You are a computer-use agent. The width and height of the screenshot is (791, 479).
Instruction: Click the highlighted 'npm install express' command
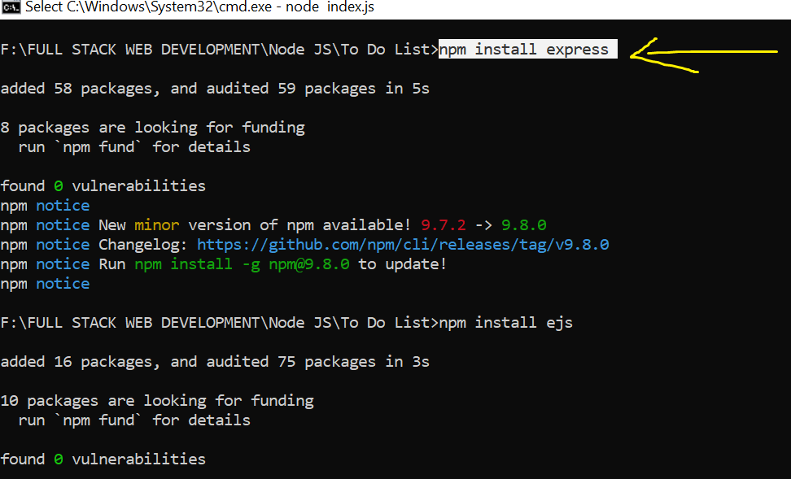[x=527, y=50]
